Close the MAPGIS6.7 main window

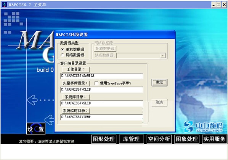click(224, 5)
